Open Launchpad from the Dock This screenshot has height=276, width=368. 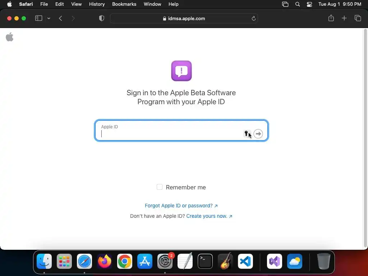point(64,261)
